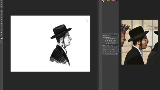Toggle Background layer visibility eye
This screenshot has height=90, width=160.
point(103,54)
